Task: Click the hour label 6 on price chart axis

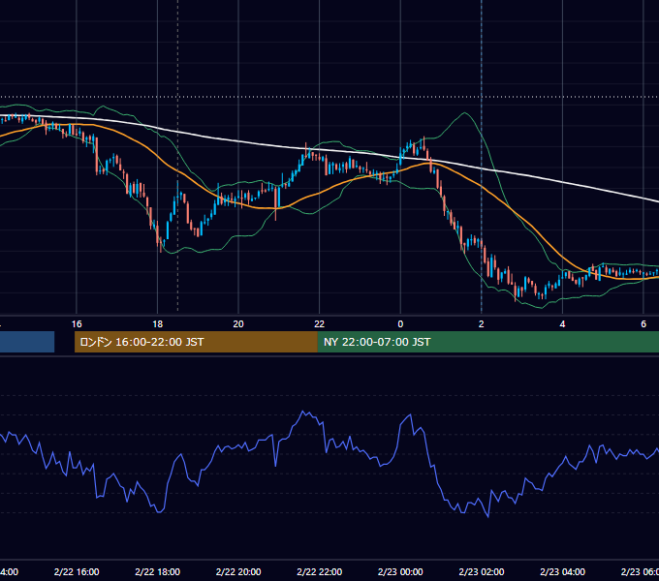Action: click(x=643, y=324)
